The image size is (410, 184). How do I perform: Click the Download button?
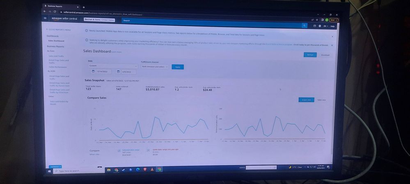[x=325, y=55]
